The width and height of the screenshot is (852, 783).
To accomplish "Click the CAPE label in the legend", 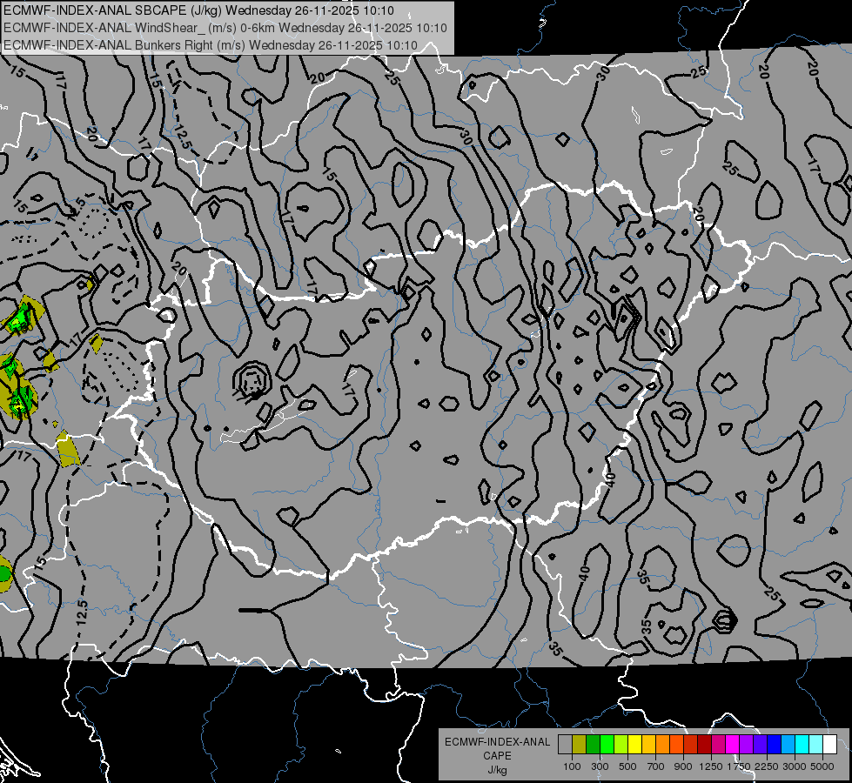I will pos(497,756).
